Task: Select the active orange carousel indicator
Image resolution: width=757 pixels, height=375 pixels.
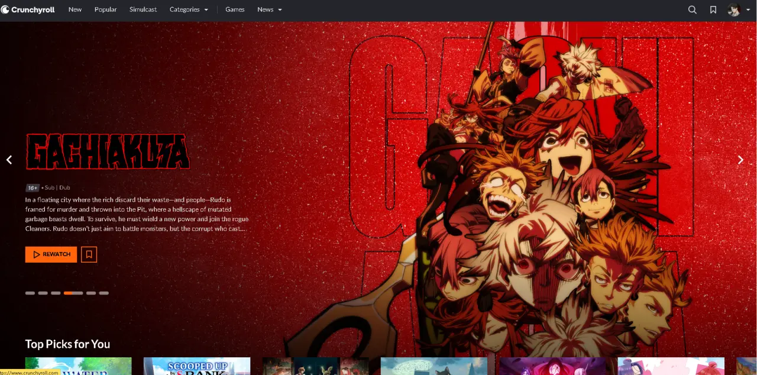Action: (x=73, y=293)
